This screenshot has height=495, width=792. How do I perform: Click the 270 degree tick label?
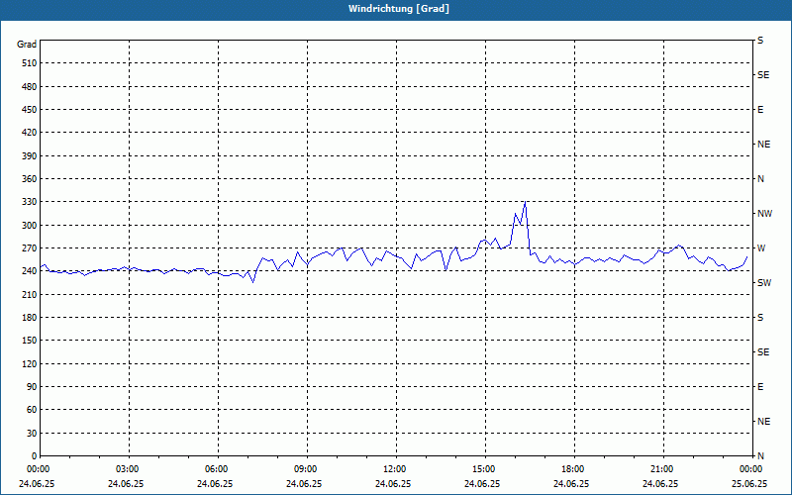pos(30,248)
